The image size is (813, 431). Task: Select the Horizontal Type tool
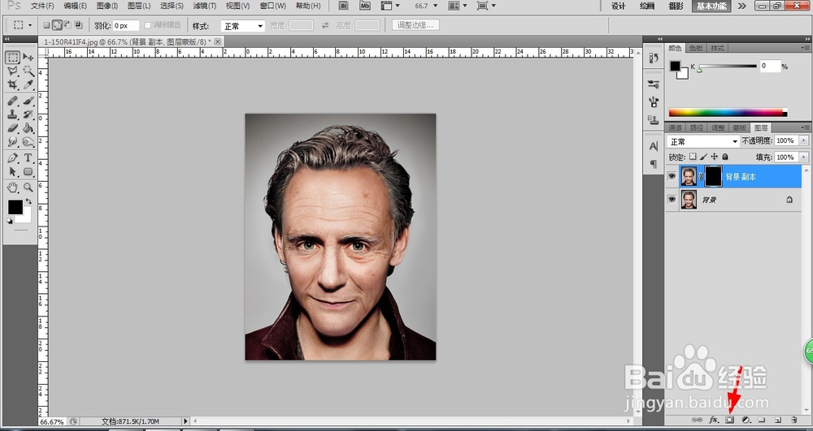point(28,157)
